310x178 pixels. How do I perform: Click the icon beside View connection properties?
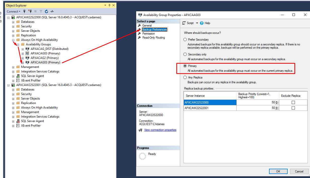click(x=141, y=130)
